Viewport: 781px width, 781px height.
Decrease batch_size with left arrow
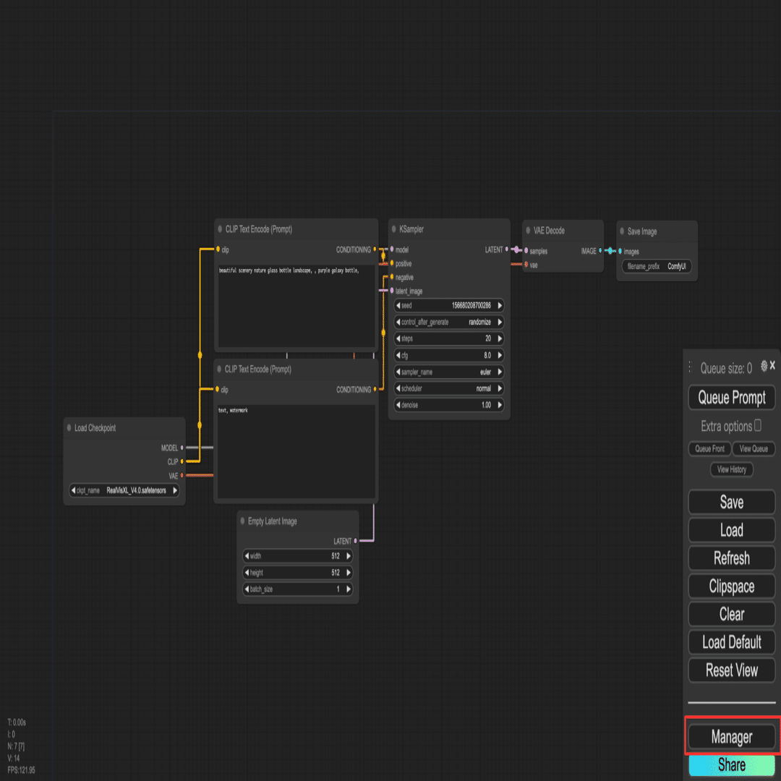[x=247, y=589]
